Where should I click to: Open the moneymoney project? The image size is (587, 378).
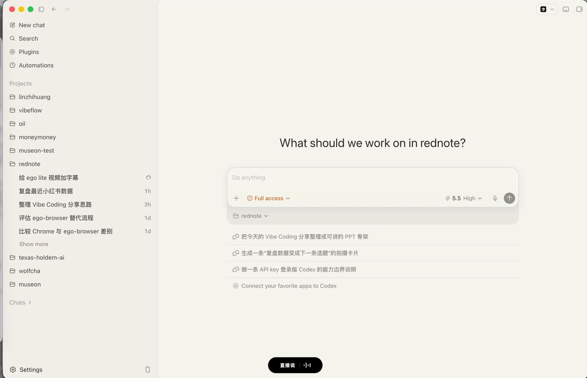point(80,137)
